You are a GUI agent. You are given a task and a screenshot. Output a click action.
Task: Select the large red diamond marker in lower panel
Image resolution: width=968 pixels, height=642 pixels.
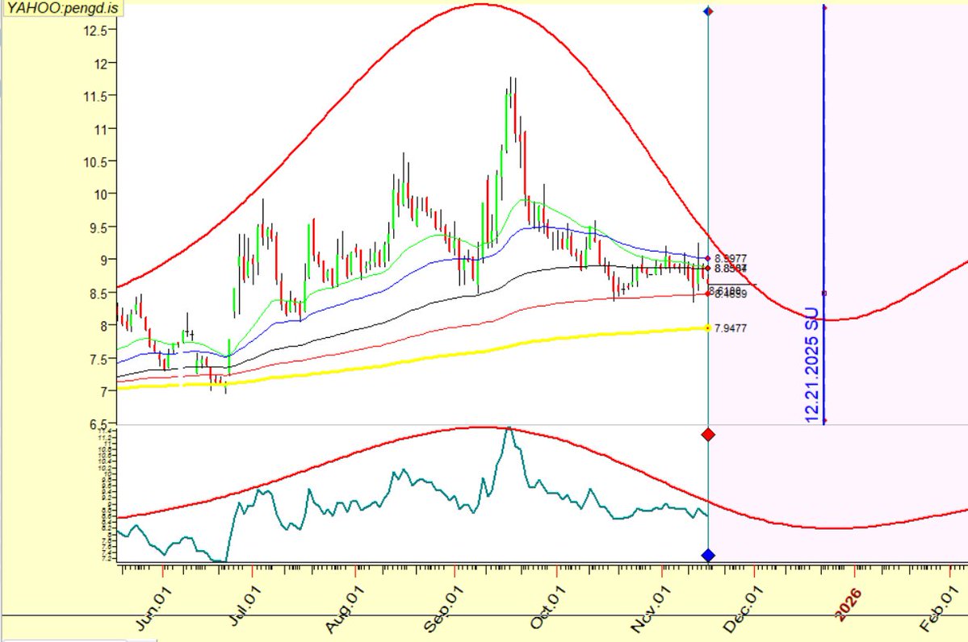708,435
